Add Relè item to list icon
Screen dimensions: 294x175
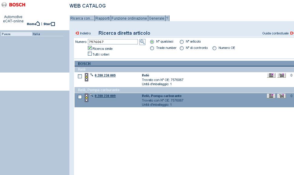(271, 75)
